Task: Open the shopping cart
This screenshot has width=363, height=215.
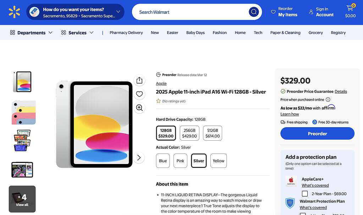Action: pos(350,12)
